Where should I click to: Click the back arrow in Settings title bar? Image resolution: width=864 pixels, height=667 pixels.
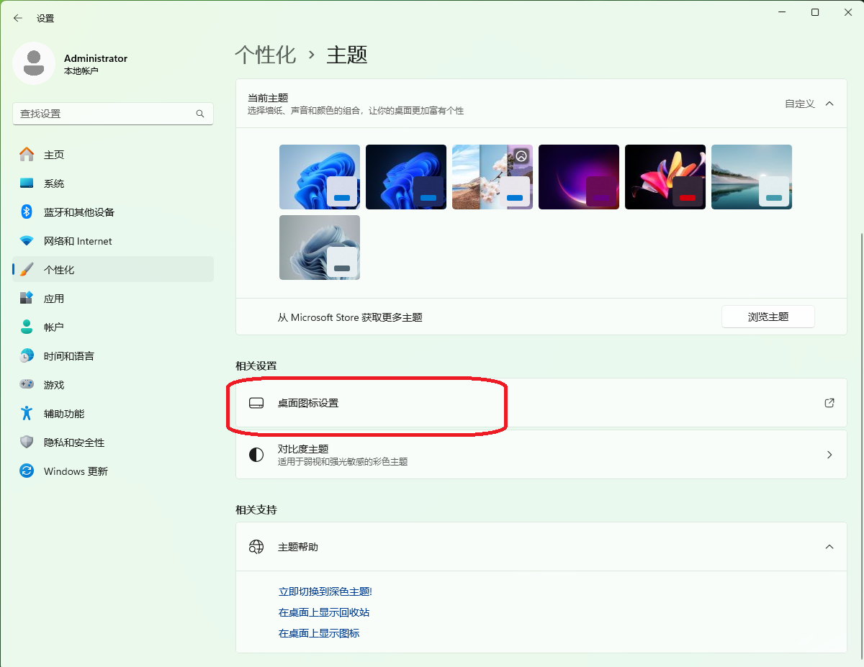18,18
